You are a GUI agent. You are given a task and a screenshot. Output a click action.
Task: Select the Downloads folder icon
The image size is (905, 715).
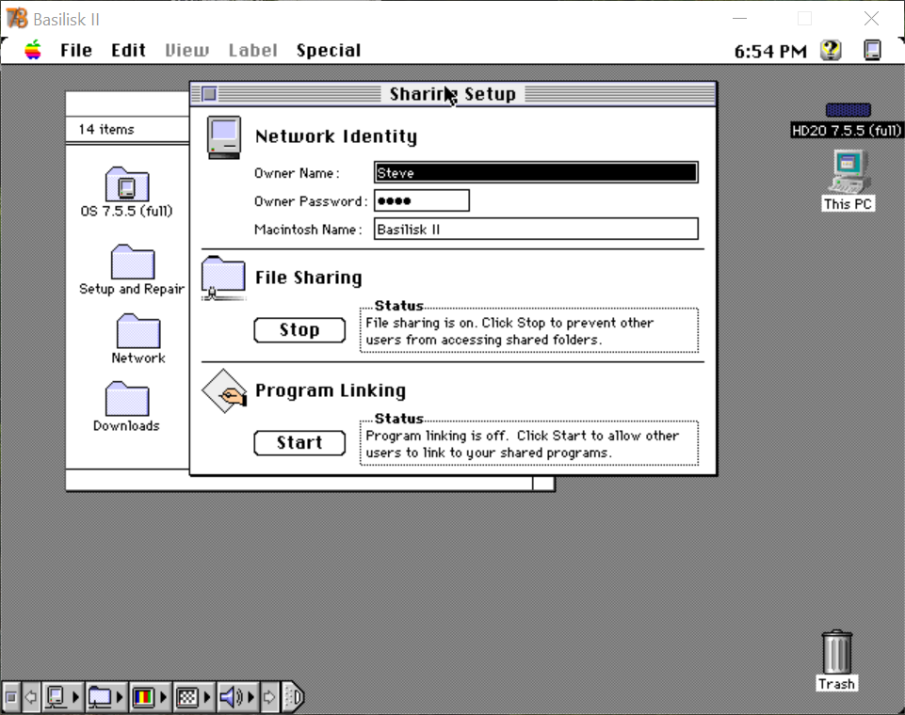[x=127, y=399]
